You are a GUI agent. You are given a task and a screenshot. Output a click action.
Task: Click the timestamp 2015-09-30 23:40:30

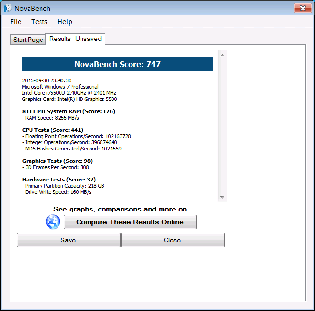(47, 80)
